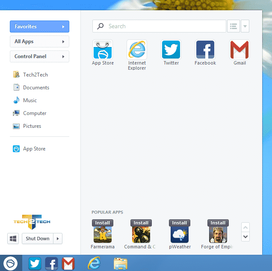Open the App Store tile in favorites
This screenshot has width=272, height=271.
tap(103, 50)
